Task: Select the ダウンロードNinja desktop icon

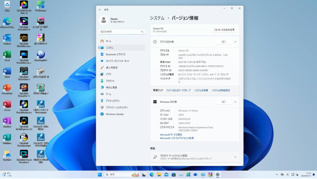Action: click(41, 89)
